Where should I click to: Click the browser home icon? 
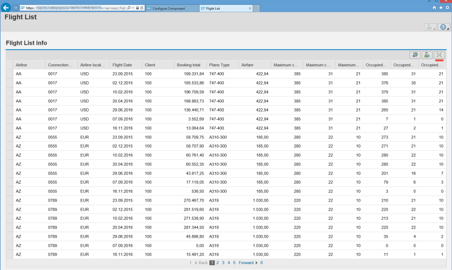coord(434,8)
